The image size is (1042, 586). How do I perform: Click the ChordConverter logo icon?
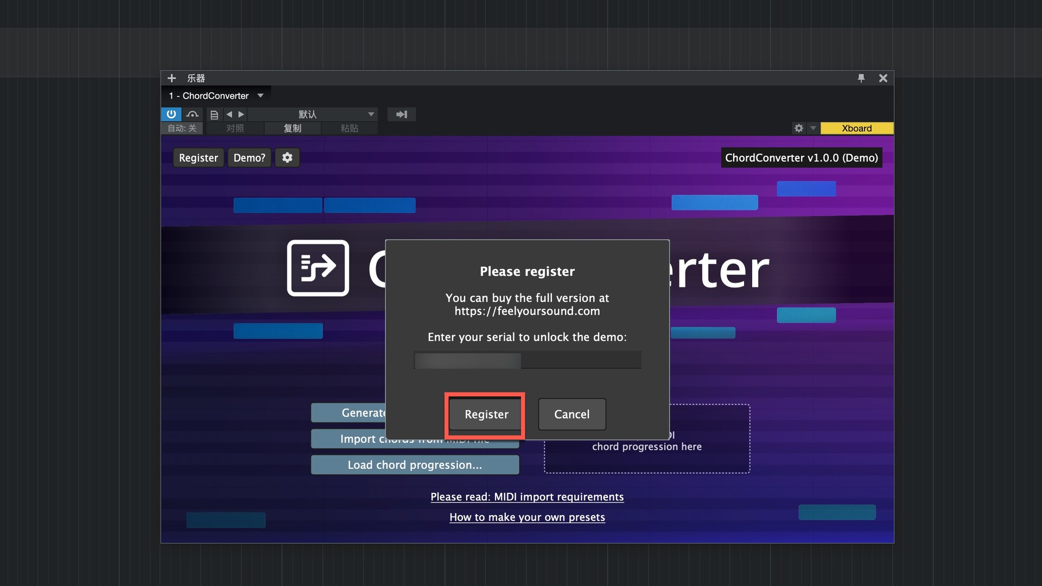pyautogui.click(x=318, y=268)
